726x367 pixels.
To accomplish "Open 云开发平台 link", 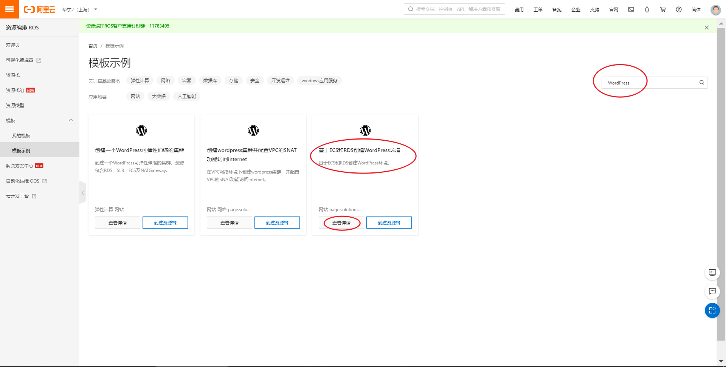I will [x=17, y=196].
